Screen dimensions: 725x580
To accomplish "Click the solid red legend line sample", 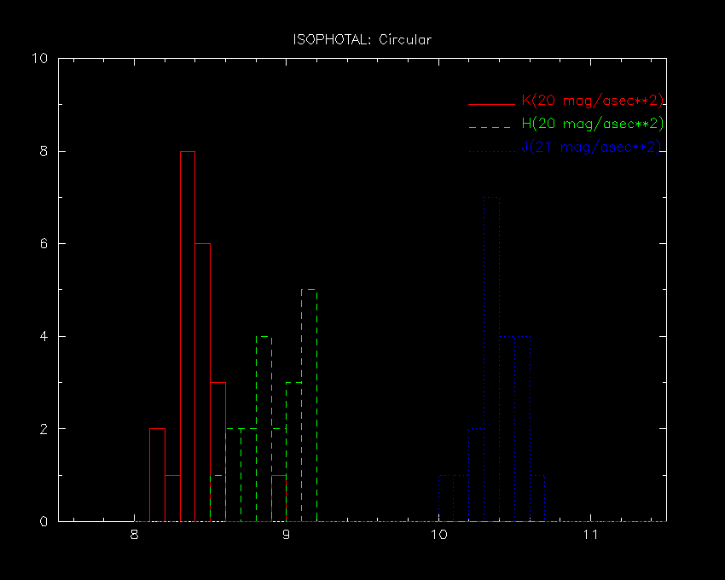I will pyautogui.click(x=491, y=104).
